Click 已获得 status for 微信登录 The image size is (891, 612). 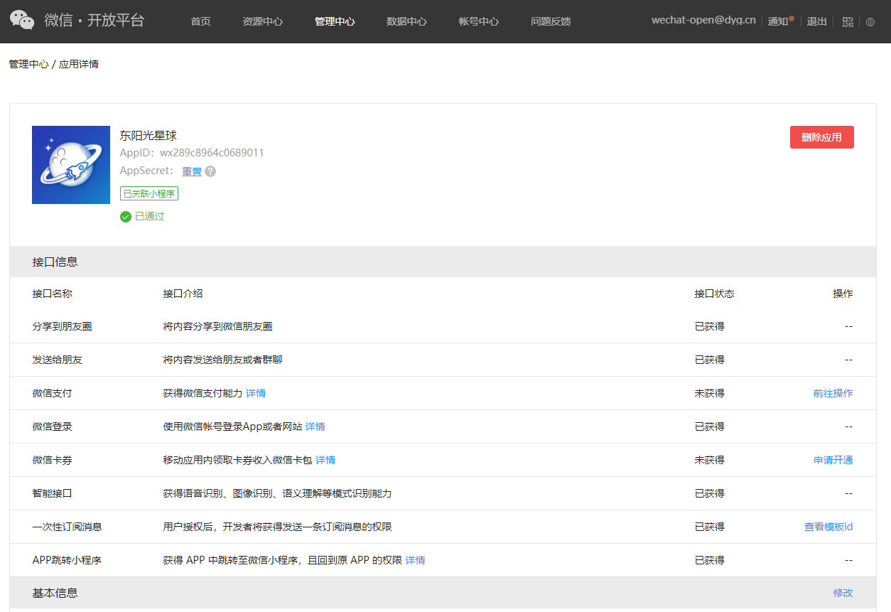click(710, 426)
